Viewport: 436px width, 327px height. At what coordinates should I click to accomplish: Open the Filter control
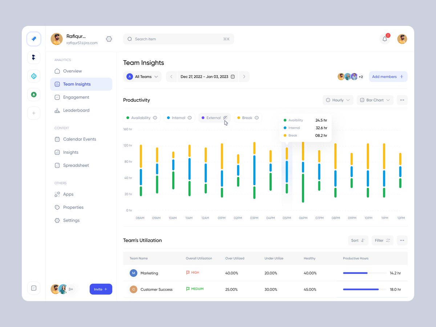(x=382, y=240)
